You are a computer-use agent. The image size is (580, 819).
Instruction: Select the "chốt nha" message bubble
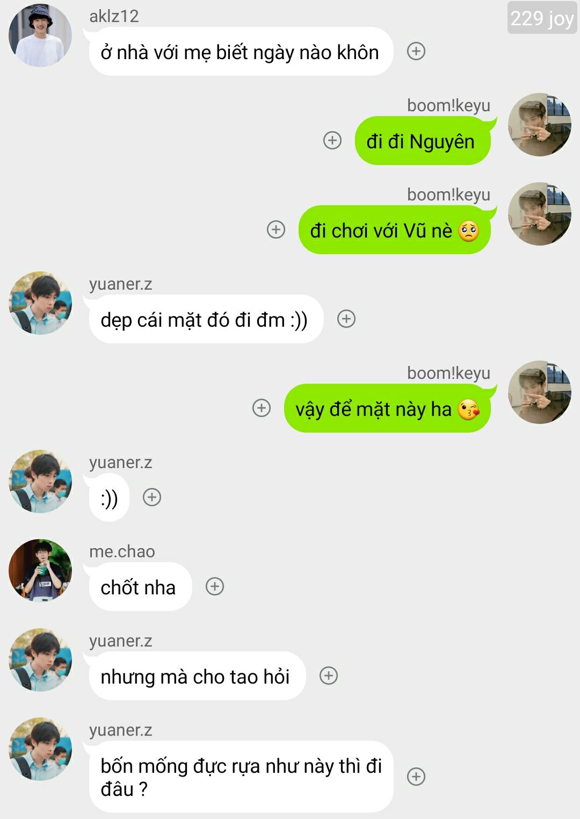pyautogui.click(x=140, y=587)
